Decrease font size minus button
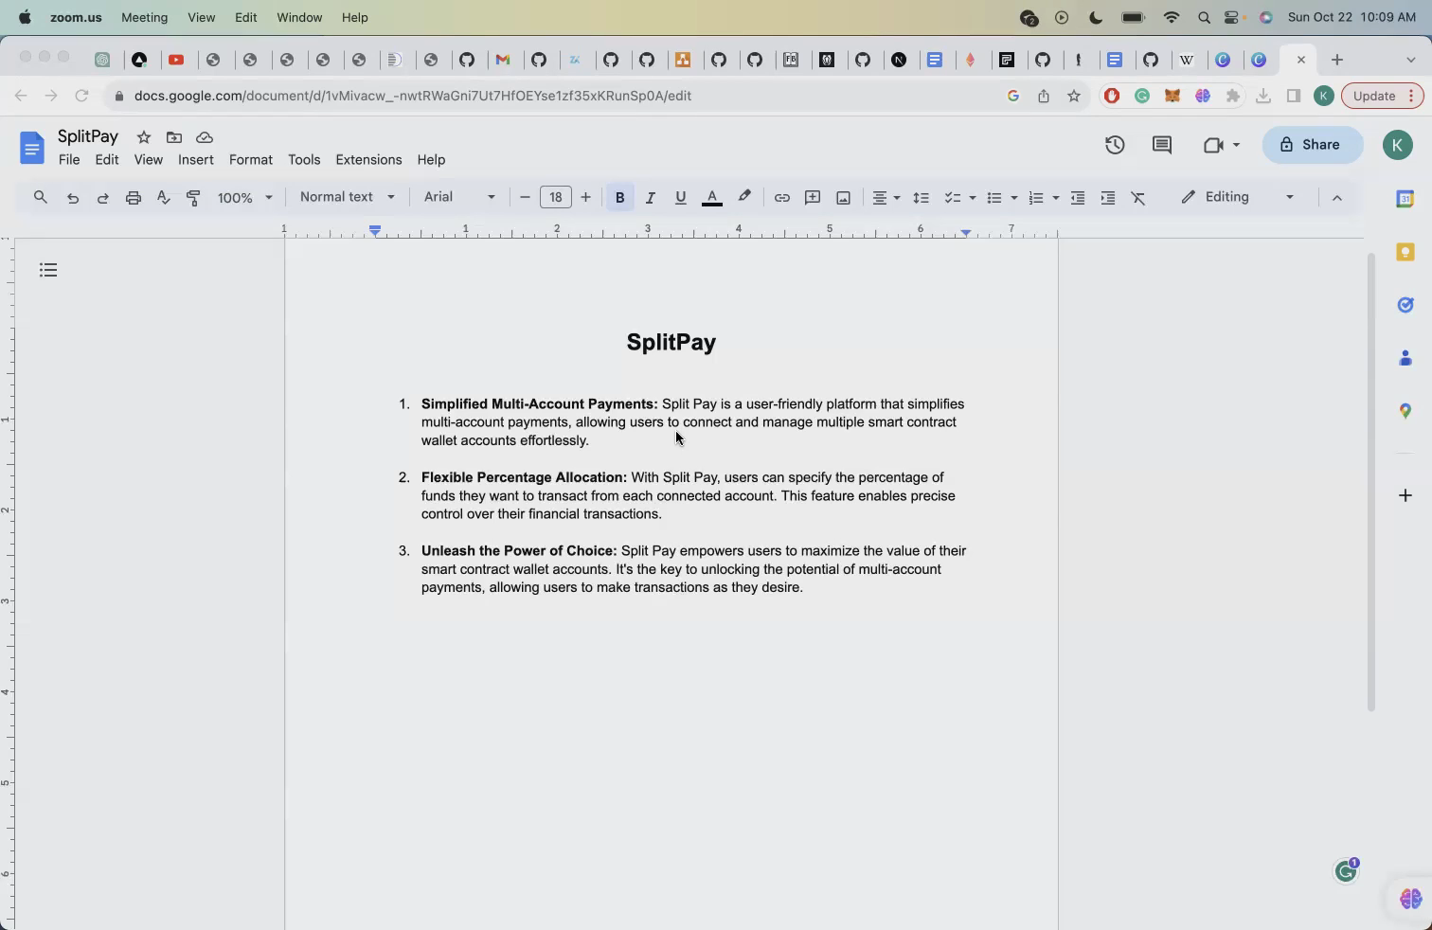The height and width of the screenshot is (930, 1432). click(525, 197)
